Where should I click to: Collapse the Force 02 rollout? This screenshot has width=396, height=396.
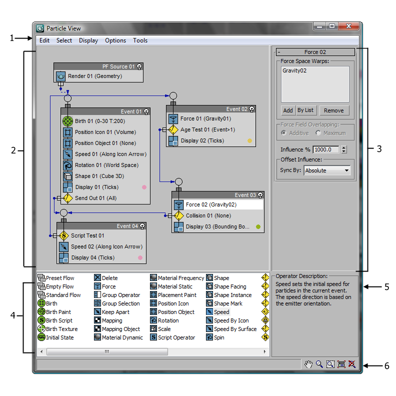pos(315,52)
